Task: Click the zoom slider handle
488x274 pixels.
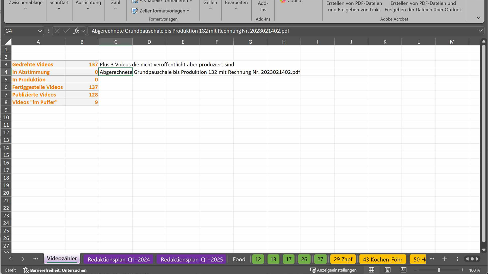Action: 439,270
